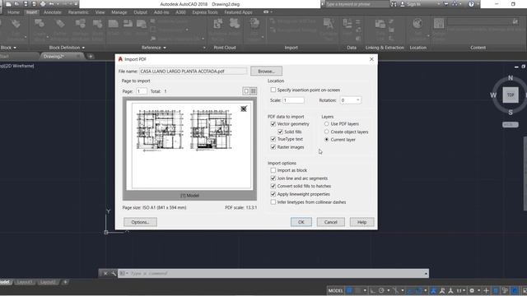
Task: Check Infer linetypes from collinear dashes
Action: (x=273, y=202)
